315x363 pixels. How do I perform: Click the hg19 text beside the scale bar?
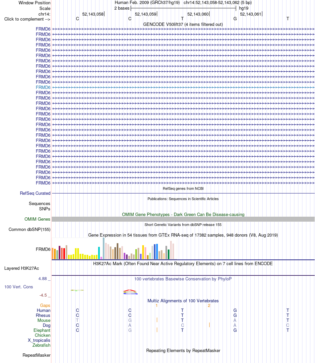coord(243,8)
